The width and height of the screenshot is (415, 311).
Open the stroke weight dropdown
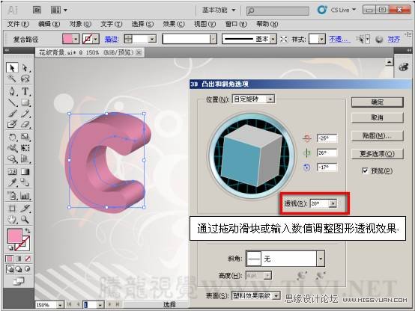[152, 40]
